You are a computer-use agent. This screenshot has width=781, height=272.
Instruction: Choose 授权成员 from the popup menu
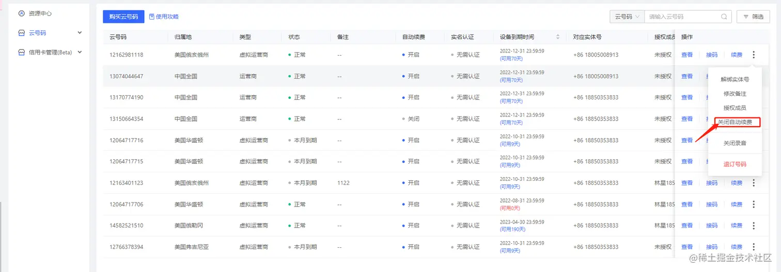coord(735,108)
